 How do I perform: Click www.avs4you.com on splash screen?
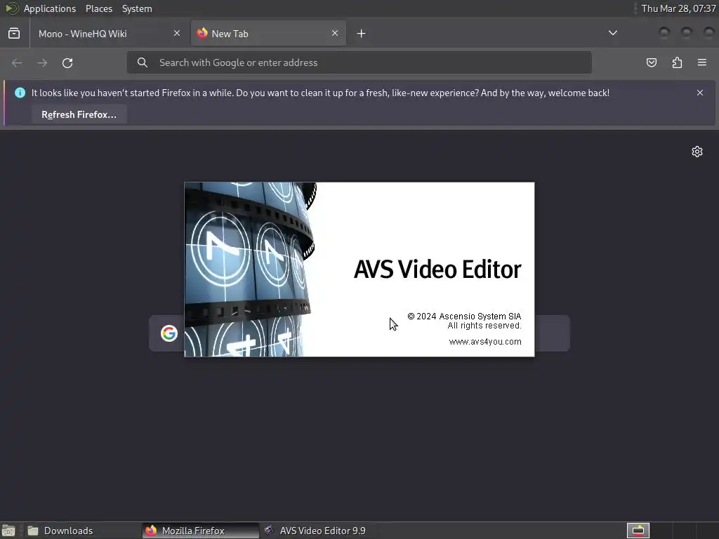485,342
